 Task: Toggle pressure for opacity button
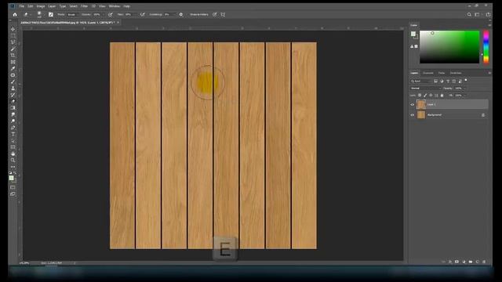point(111,14)
